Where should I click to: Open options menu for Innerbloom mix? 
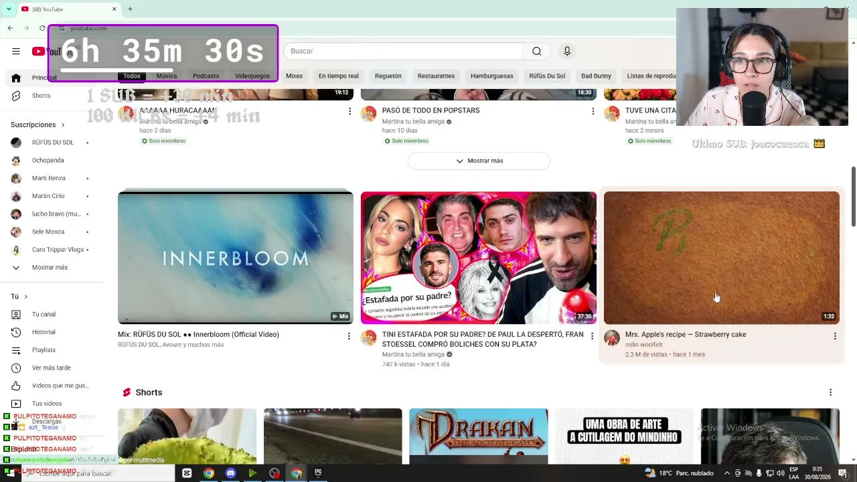349,335
